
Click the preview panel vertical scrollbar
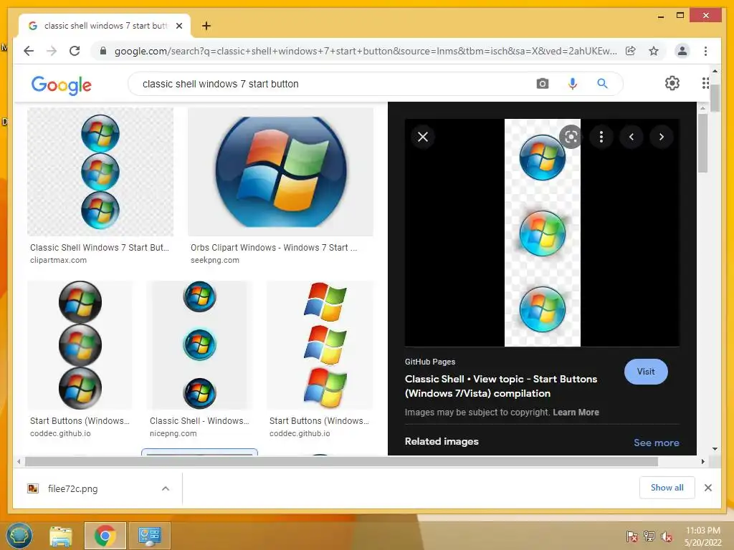(x=702, y=143)
